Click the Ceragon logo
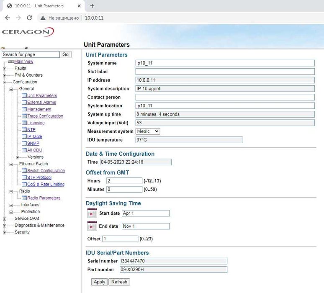Screen dimensions: 324x293 click(28, 32)
